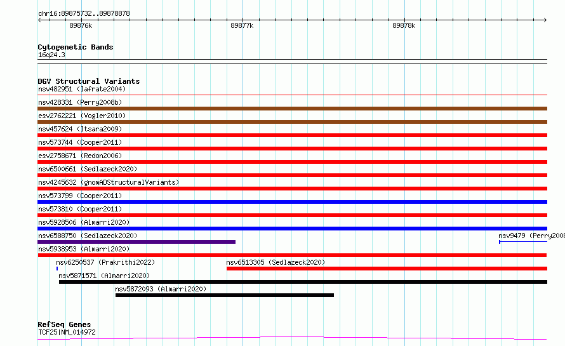The image size is (565, 346).
Task: Select the 16q24.3 cytogenetic band label
Action: (x=51, y=55)
